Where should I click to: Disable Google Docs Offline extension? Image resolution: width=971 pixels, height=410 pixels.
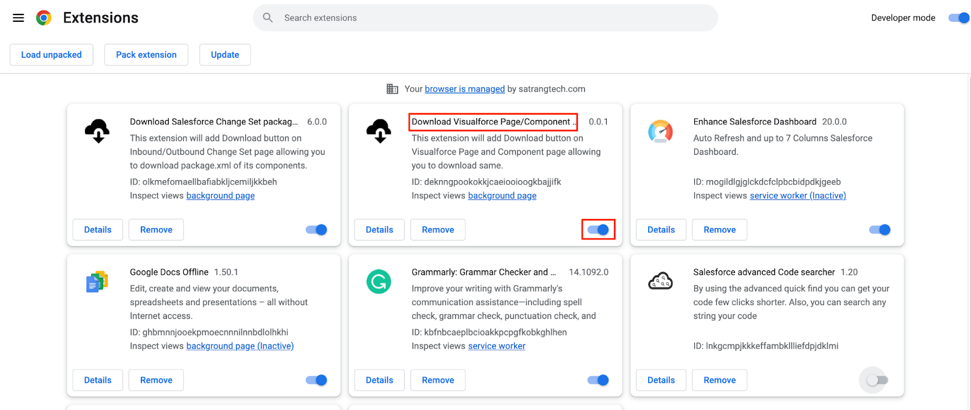point(316,380)
